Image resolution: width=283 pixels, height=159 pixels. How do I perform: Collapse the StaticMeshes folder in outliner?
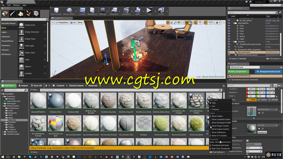pyautogui.click(x=234, y=23)
